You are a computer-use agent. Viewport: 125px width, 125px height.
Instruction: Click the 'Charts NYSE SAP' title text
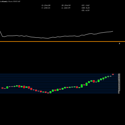click(14, 1)
